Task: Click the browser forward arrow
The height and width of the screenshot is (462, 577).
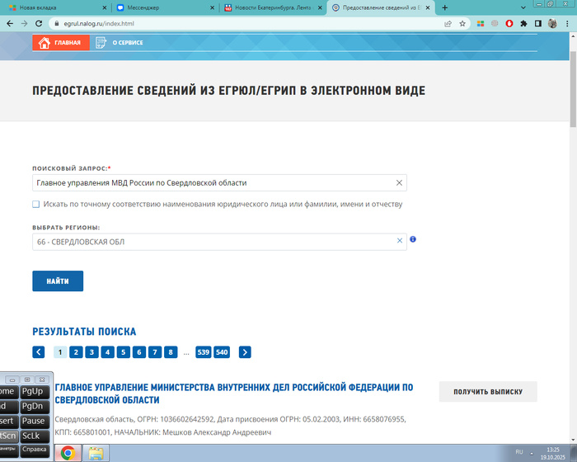Action: coord(24,24)
